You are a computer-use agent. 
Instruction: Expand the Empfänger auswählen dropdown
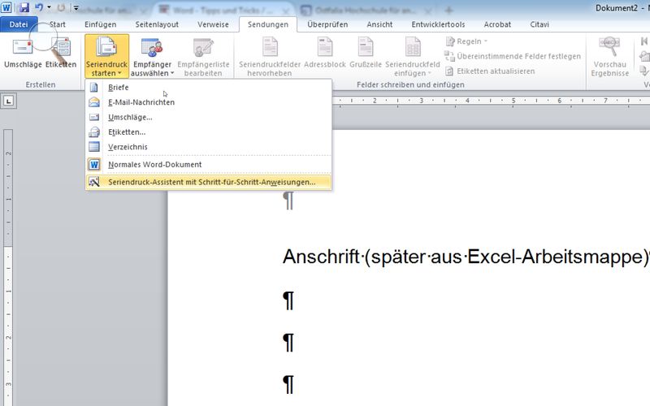(153, 55)
